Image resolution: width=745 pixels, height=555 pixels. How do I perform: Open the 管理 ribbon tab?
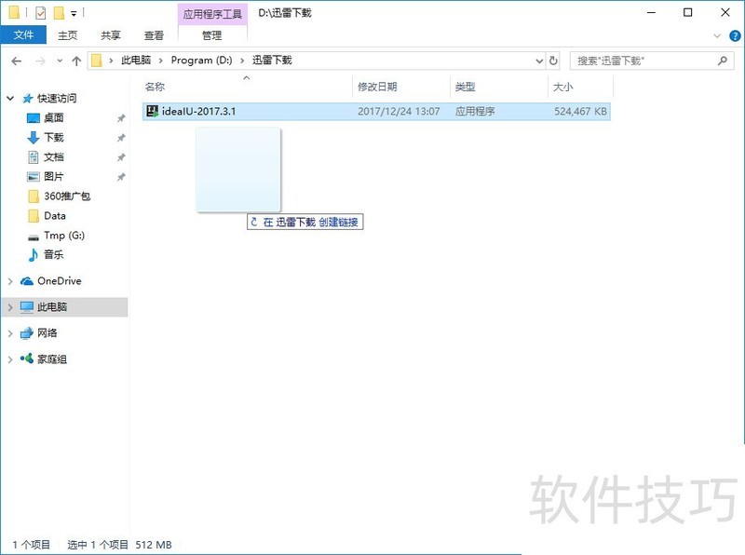tap(212, 35)
